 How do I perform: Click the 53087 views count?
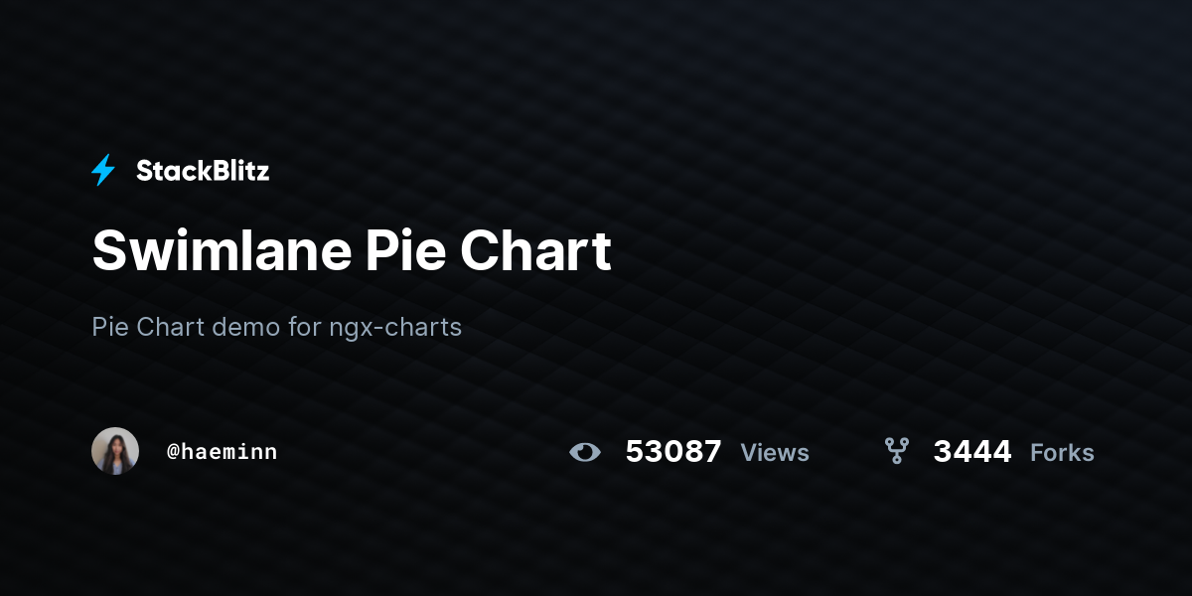(x=673, y=452)
